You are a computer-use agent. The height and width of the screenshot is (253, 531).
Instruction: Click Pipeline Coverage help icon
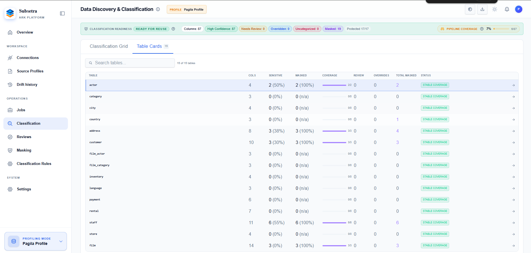pos(482,29)
